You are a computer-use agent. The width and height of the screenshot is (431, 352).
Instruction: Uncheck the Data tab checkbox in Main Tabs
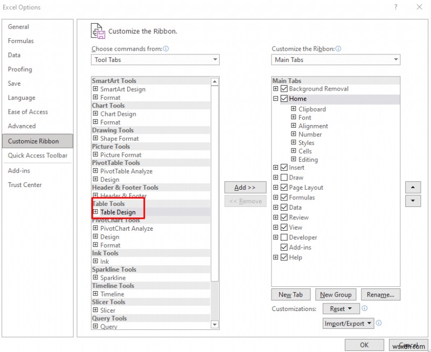284,207
